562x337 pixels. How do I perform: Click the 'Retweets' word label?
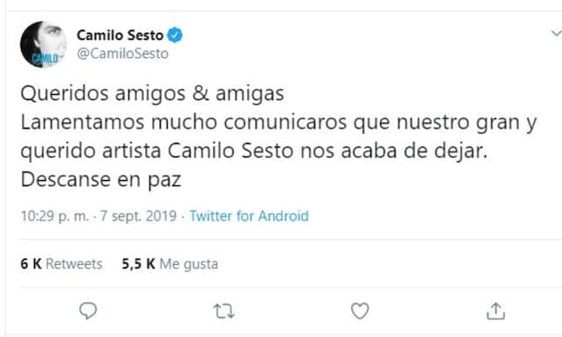(74, 264)
